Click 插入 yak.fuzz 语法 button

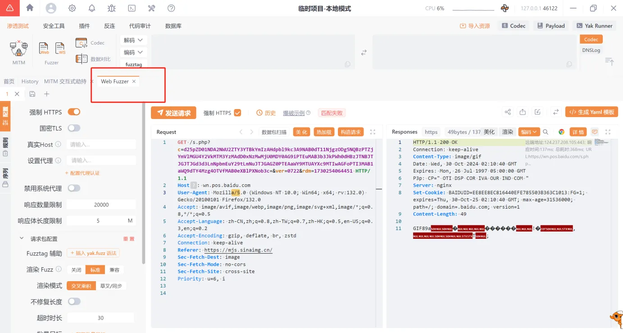pos(93,253)
